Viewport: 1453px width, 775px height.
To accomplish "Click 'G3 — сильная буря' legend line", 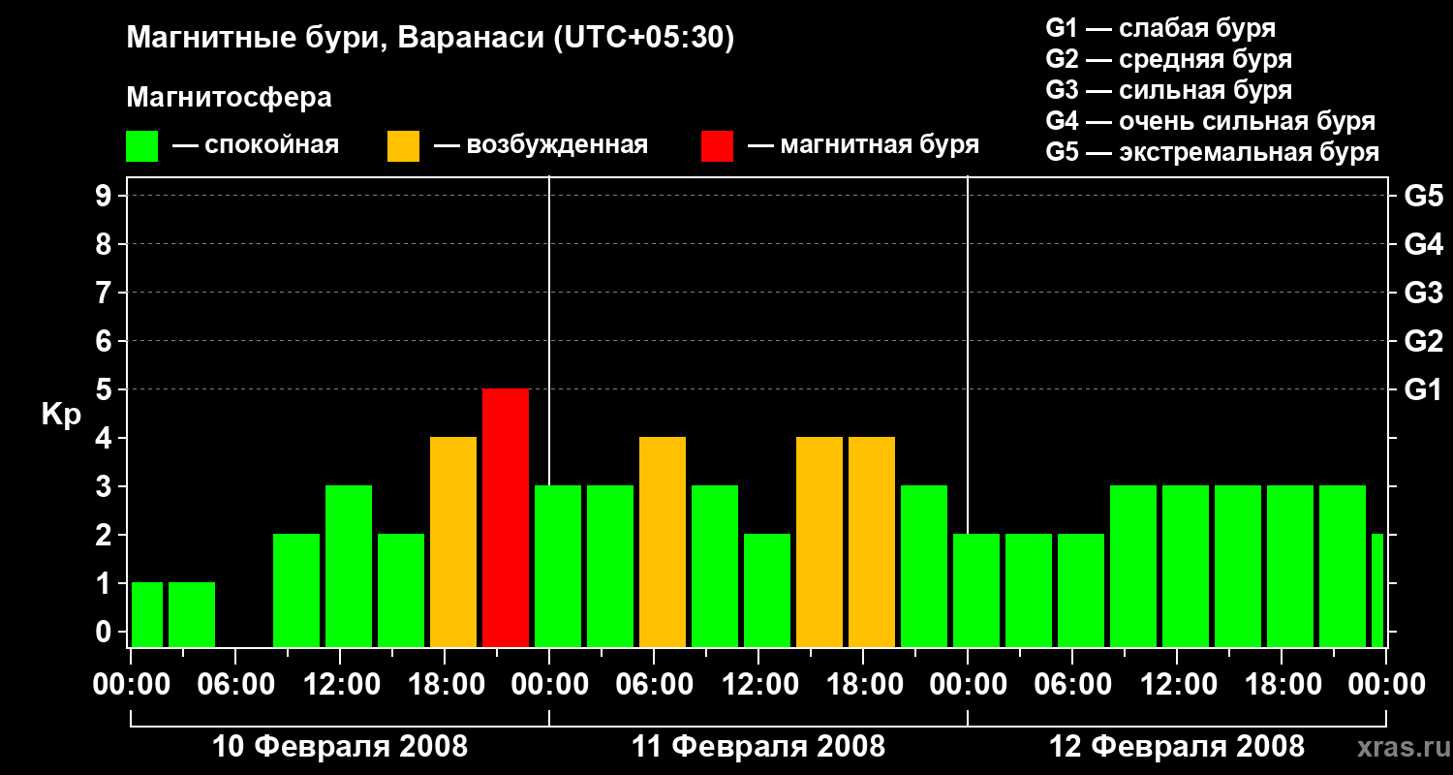I will point(1169,90).
